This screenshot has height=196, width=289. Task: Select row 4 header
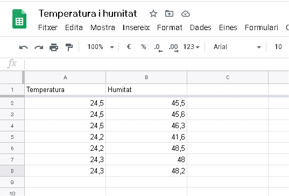[x=12, y=126]
